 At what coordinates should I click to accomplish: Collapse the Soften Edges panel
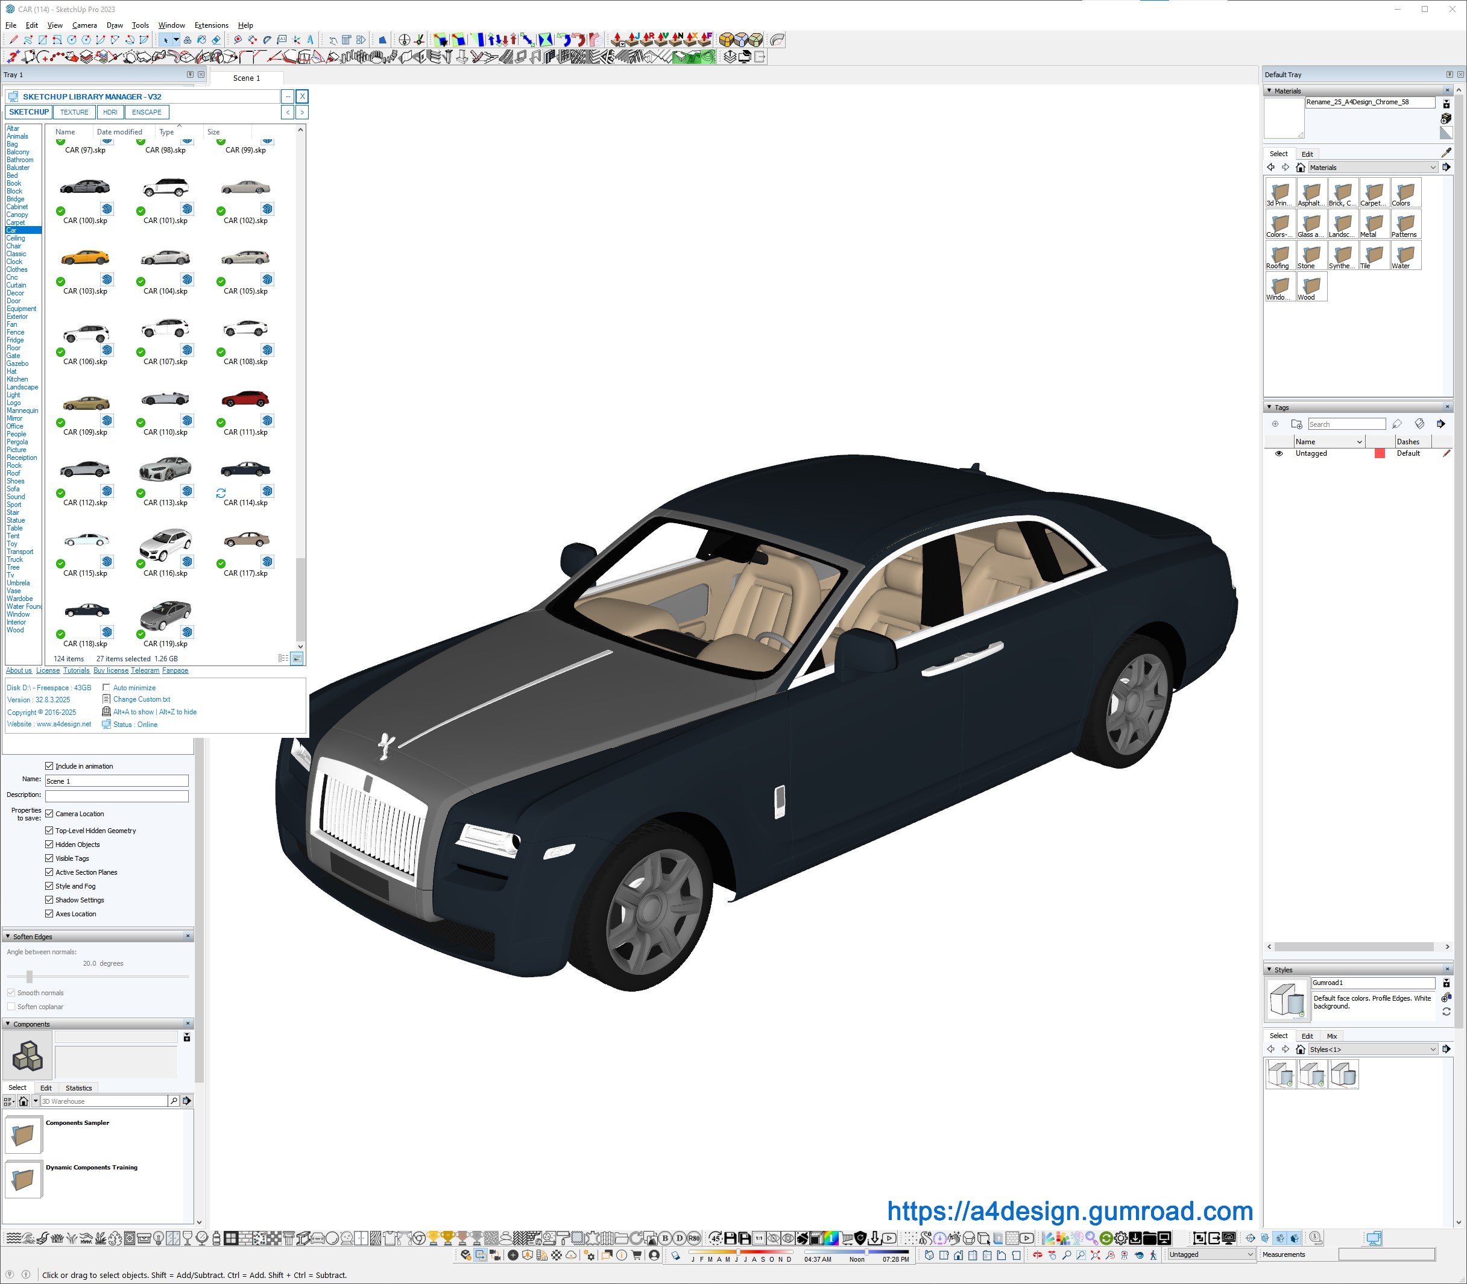click(x=8, y=937)
